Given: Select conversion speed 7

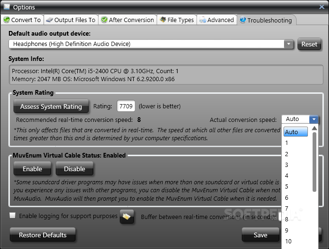Looking at the screenshot, I should (296, 209).
